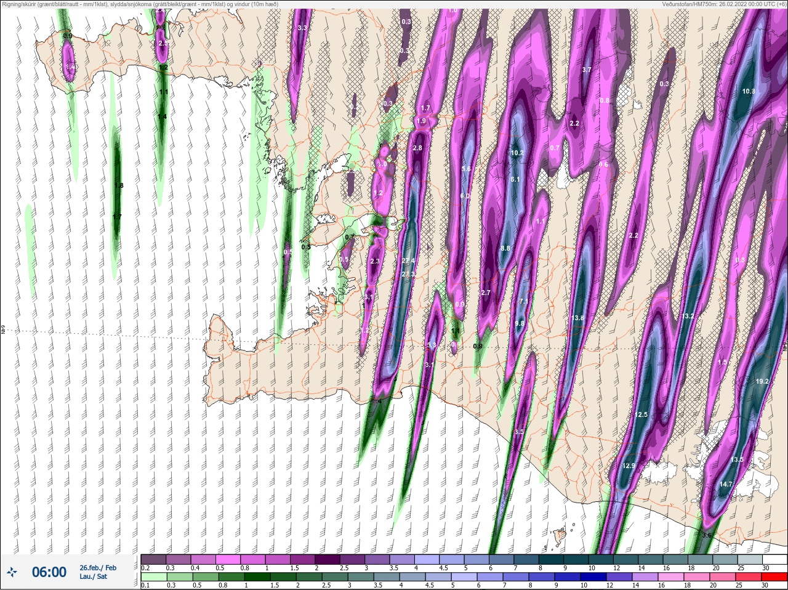Click the red swatch after 30 in rain legend
788x590 pixels.
click(x=775, y=577)
